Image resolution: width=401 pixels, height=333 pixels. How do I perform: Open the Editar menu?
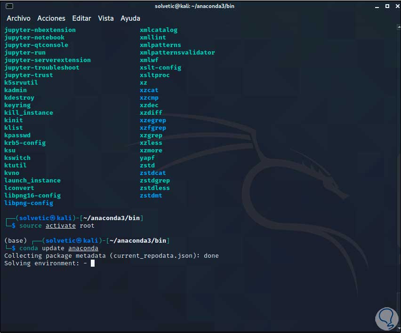[81, 18]
